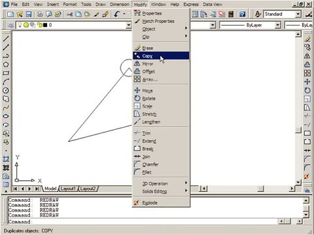Click the Rotate icon in right toolbar
The width and height of the screenshot is (314, 235).
coord(307,90)
